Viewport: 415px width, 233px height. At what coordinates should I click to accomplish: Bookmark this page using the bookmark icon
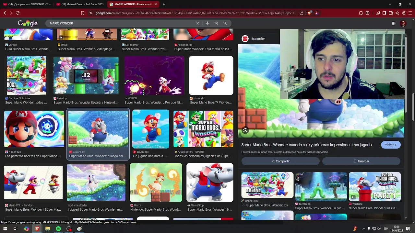[x=82, y=13]
